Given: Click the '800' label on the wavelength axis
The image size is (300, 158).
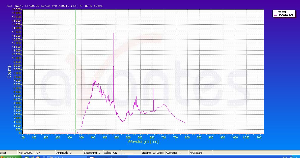Looking at the screenshot, I should pos(187,137).
